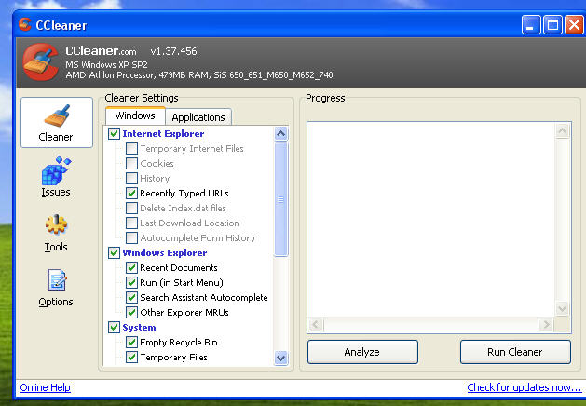This screenshot has height=406, width=586.
Task: Enable History checkbox
Action: tap(131, 179)
